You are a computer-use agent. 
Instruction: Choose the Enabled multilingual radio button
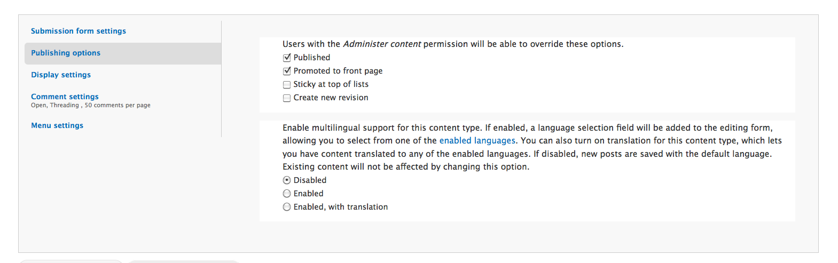[x=287, y=194]
